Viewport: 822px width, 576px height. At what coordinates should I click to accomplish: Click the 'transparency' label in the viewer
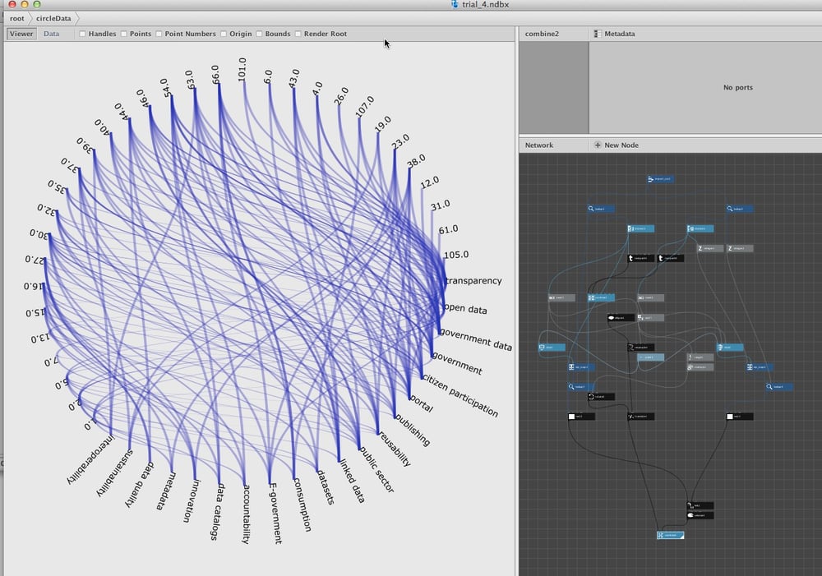tap(473, 280)
